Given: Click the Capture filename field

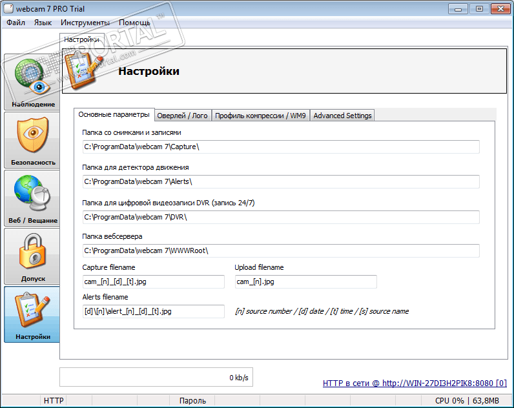Looking at the screenshot, I should point(154,282).
